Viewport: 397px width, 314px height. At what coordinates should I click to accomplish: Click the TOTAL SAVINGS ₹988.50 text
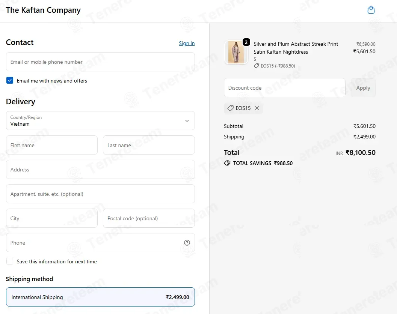pos(263,163)
